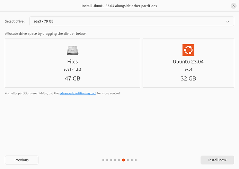This screenshot has height=169, width=239.
Task: Expand the Select drive chevron arrow
Action: pyautogui.click(x=228, y=21)
